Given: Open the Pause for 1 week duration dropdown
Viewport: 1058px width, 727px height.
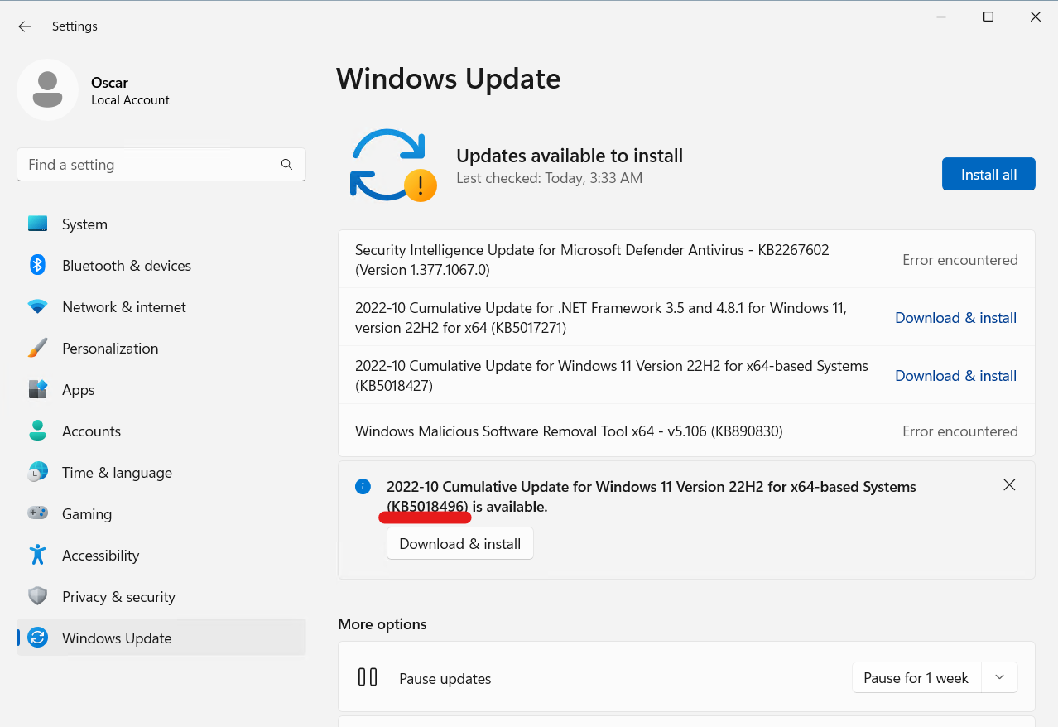Looking at the screenshot, I should coord(999,677).
